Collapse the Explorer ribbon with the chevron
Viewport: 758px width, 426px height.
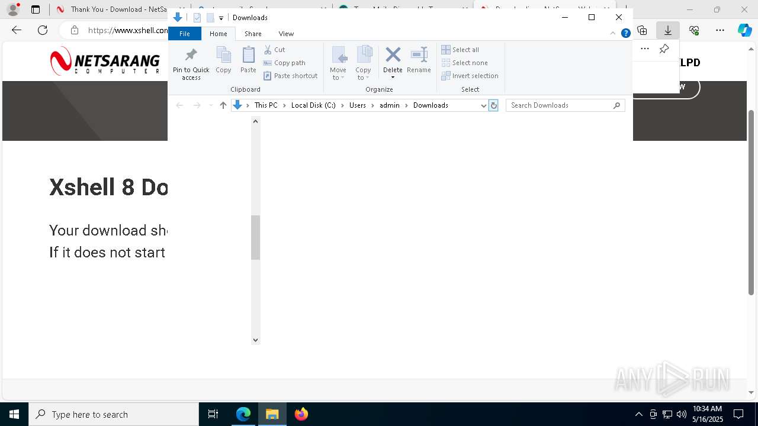(613, 33)
